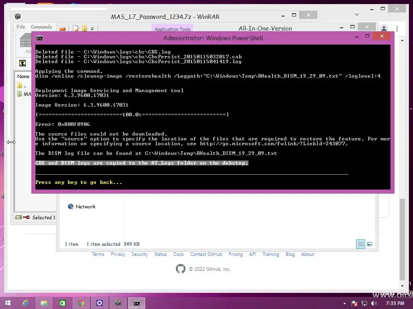Image resolution: width=413 pixels, height=309 pixels.
Task: Open the Security link in GitHub footer
Action: [x=140, y=254]
